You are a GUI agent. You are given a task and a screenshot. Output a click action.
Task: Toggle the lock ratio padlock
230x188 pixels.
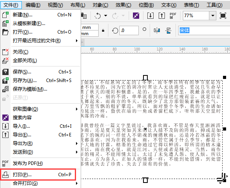click(x=103, y=30)
